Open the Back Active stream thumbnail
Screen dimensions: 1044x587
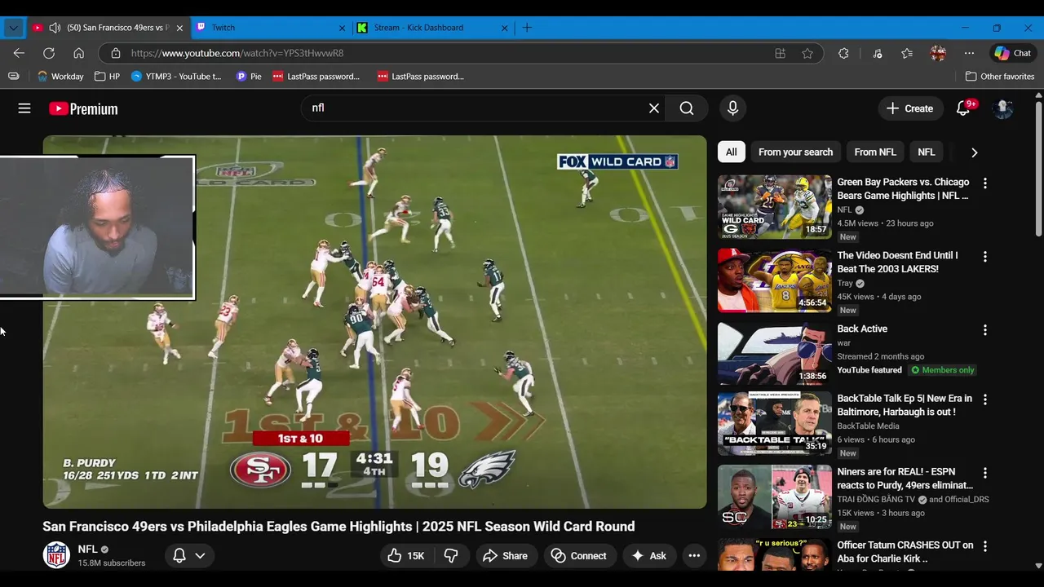[775, 353]
